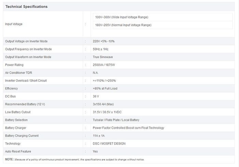This screenshot has width=239, height=167.
Task: Select the Air Conditioner TDR row
Action: (x=119, y=73)
